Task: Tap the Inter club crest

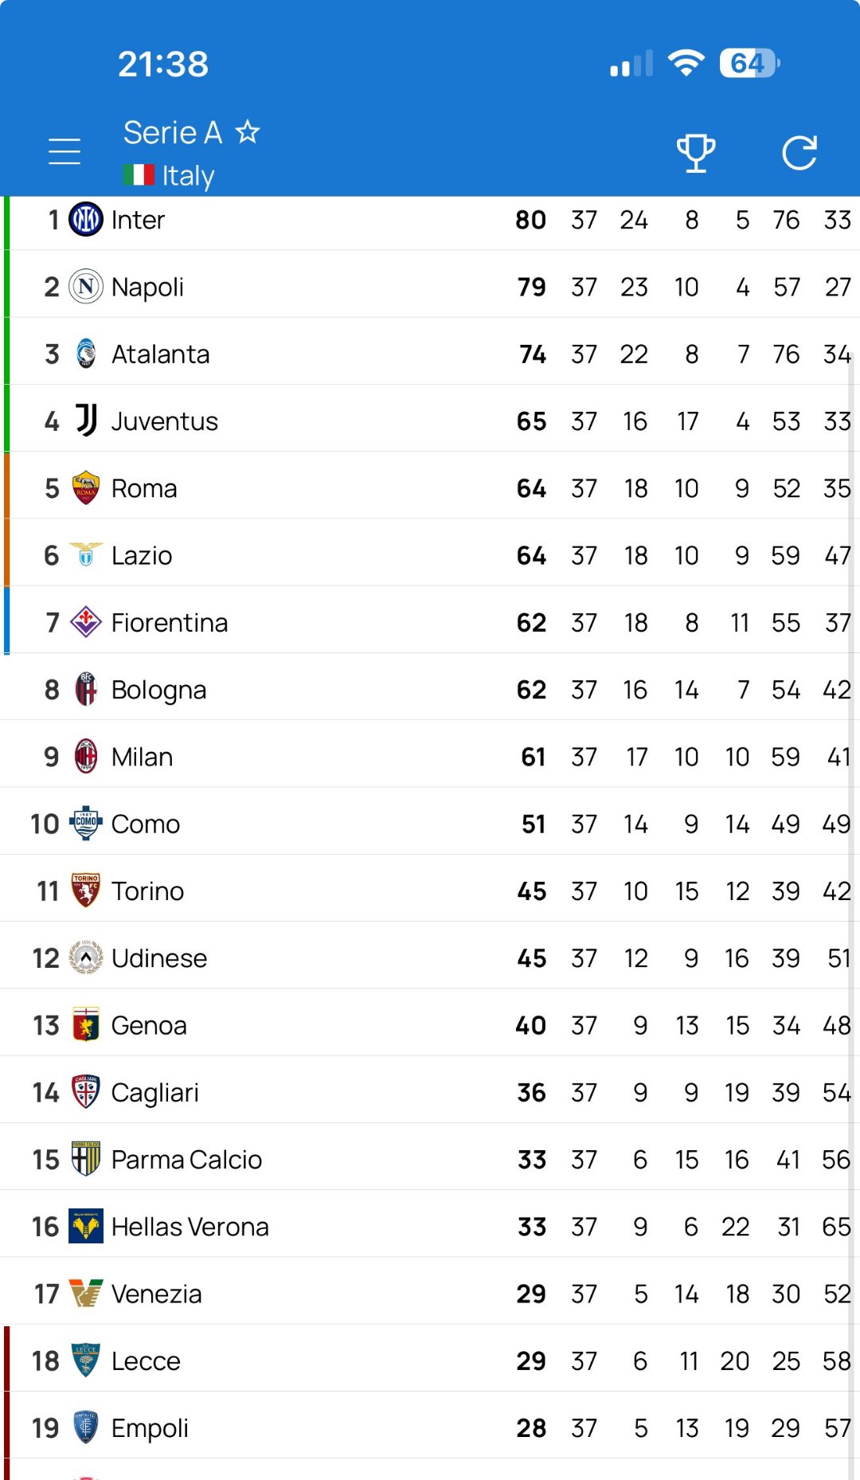Action: [x=86, y=219]
